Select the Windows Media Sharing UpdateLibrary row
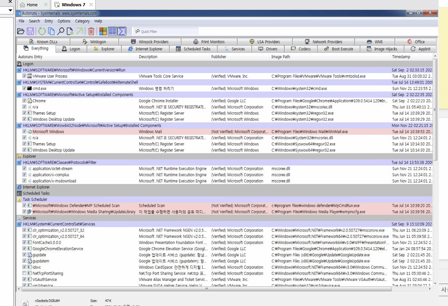Screen dimensions: 448x306 (x=224, y=212)
